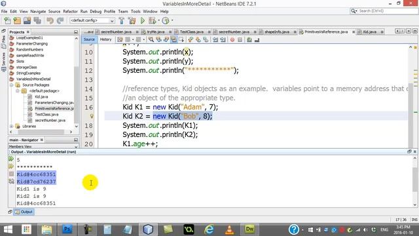
Task: Click the New Project toolbar icon
Action: point(17,20)
